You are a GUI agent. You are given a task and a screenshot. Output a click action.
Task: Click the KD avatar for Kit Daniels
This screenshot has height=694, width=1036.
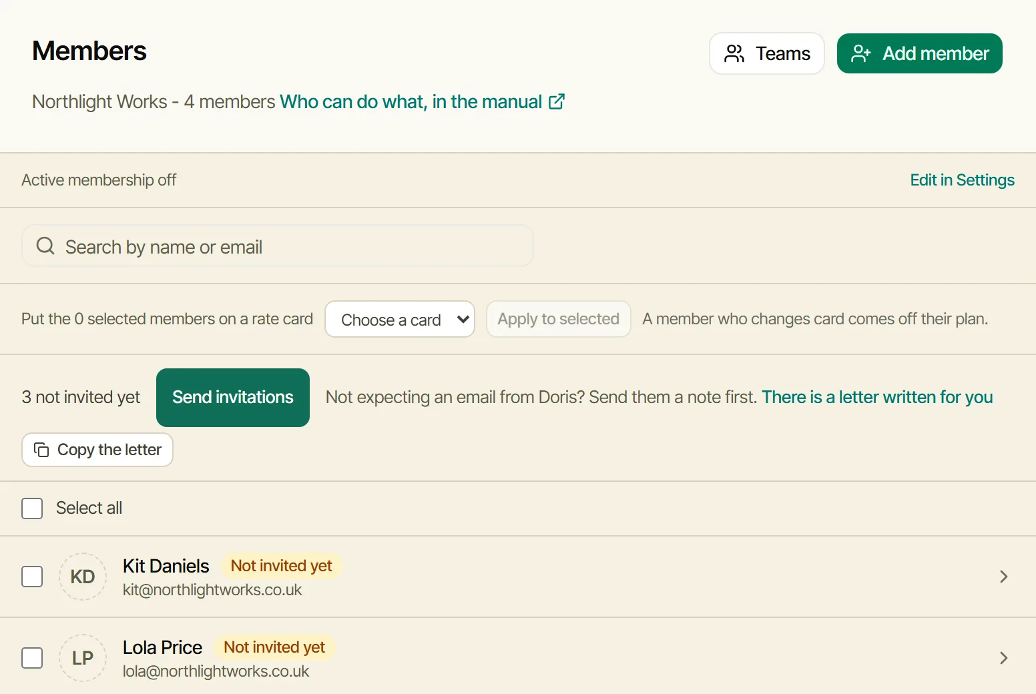tap(83, 577)
